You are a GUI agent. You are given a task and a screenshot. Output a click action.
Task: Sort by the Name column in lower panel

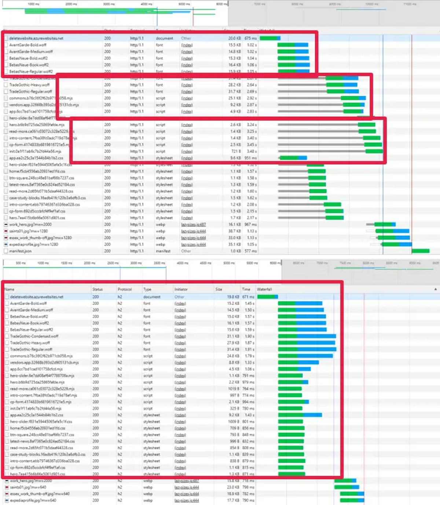[x=9, y=289]
